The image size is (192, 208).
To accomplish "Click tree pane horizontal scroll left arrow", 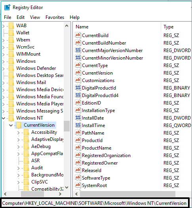I will pos(5,194).
